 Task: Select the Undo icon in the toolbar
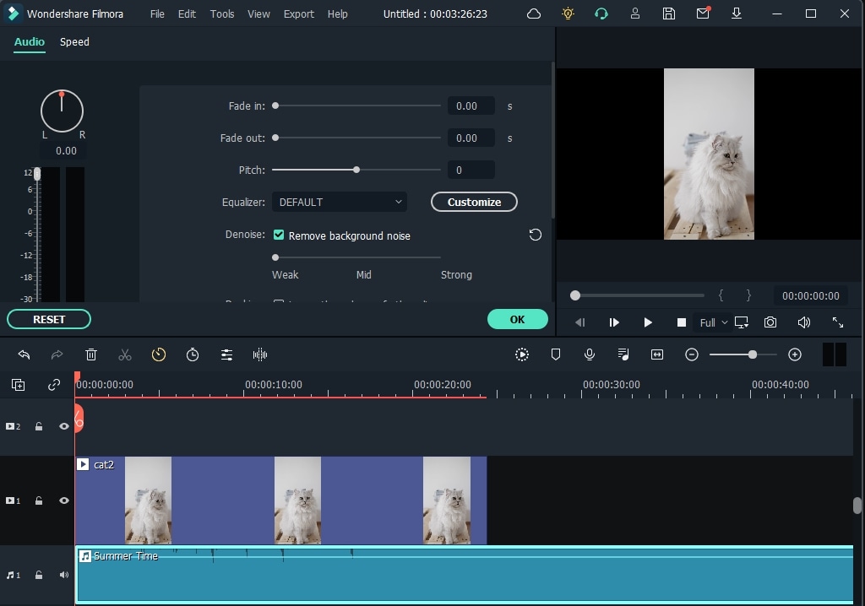click(x=24, y=354)
